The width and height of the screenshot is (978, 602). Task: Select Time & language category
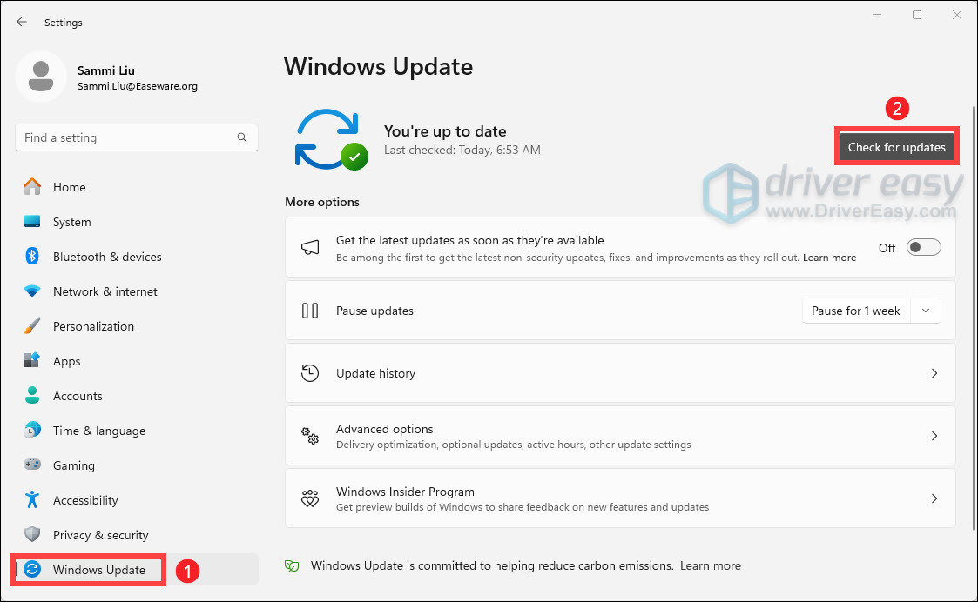pos(98,431)
